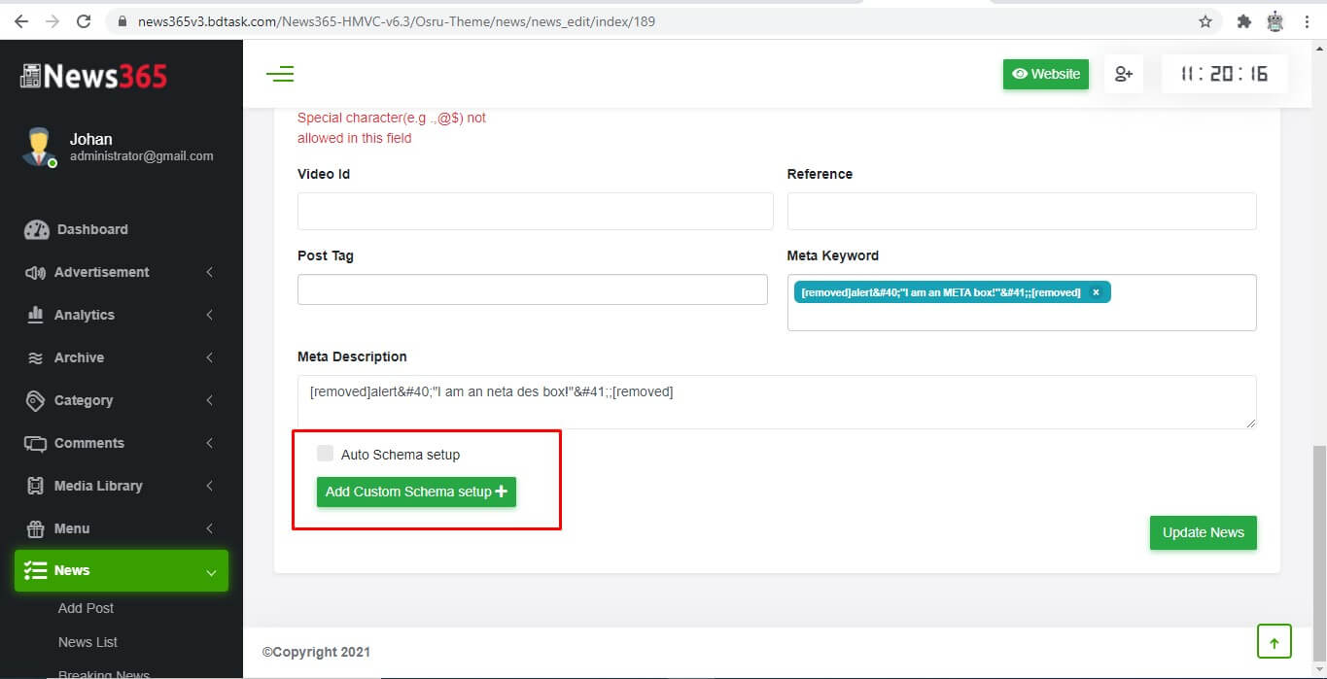Click the Update News button
Screen dimensions: 1327x679
pyautogui.click(x=1203, y=532)
